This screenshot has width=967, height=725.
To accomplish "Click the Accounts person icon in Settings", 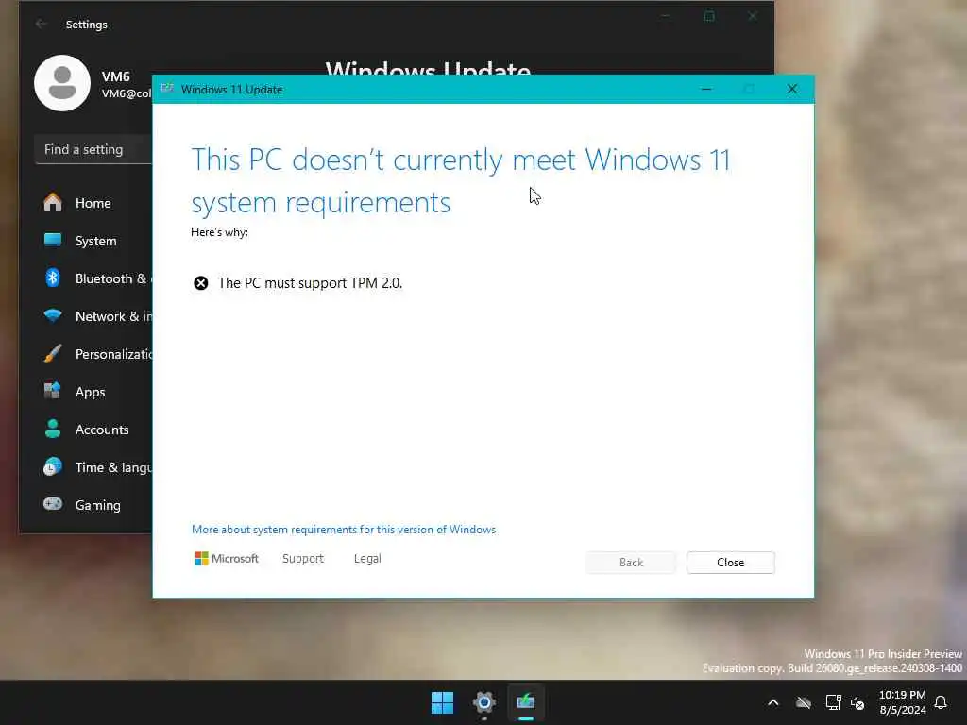I will click(x=53, y=430).
